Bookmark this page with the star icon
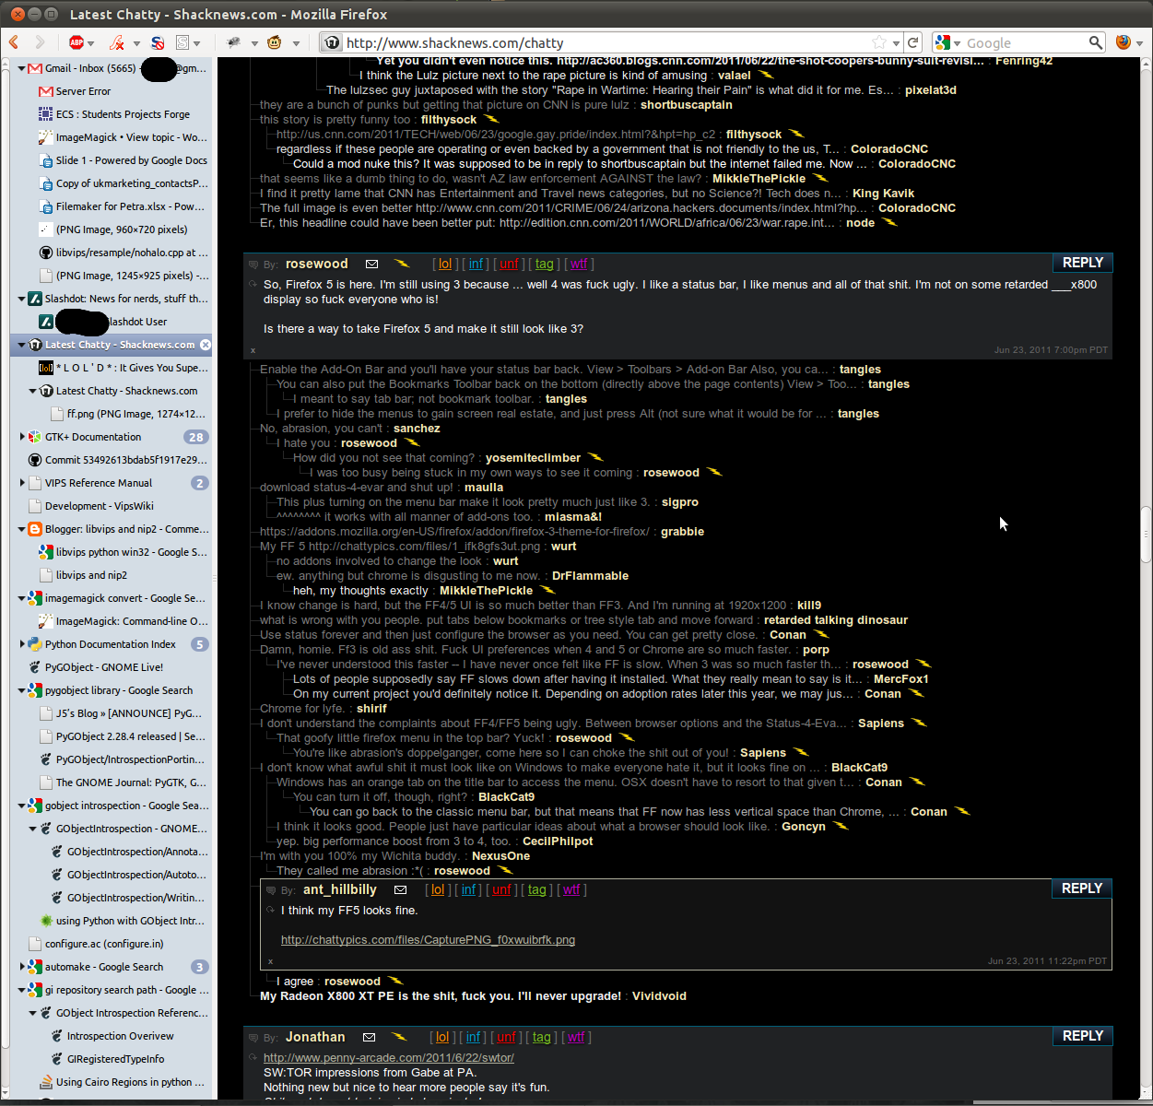 tap(879, 42)
